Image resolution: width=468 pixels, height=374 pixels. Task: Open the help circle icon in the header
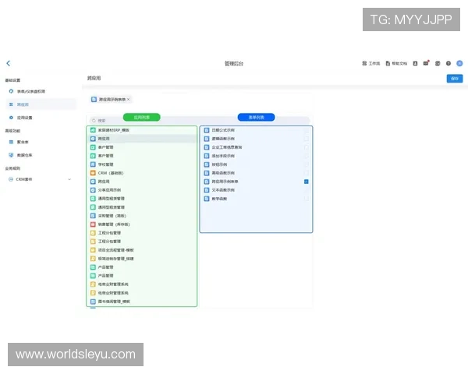448,63
